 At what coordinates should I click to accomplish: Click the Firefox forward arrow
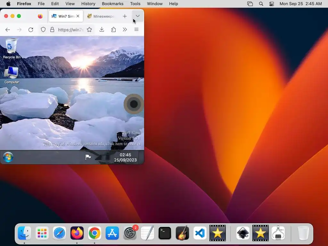click(19, 30)
